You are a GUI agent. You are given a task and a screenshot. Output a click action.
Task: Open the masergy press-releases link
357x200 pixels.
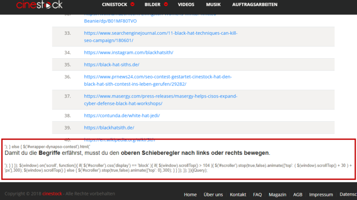coord(161,100)
